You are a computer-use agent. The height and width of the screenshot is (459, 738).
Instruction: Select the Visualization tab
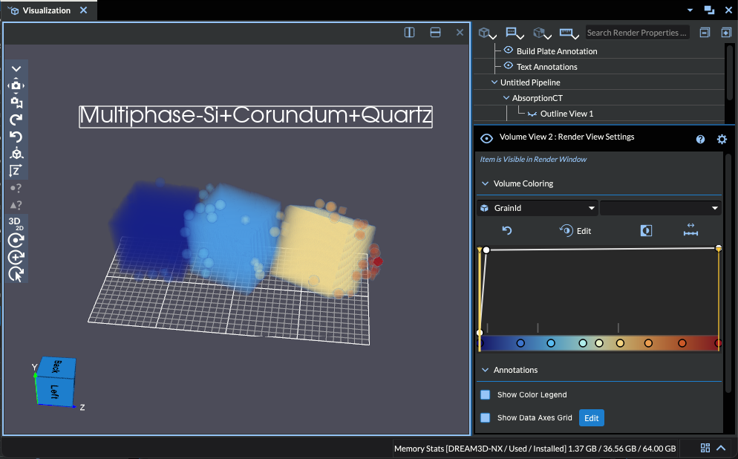46,10
